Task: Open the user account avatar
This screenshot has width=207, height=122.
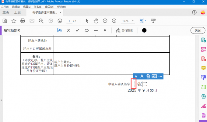Action: (203, 13)
